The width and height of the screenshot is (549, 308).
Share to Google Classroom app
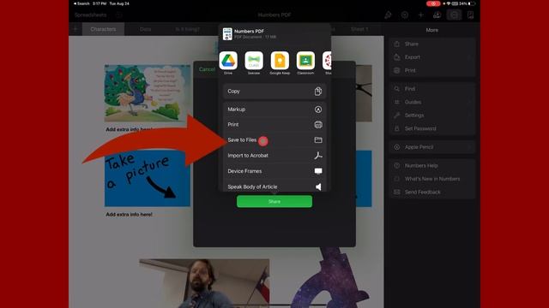305,61
